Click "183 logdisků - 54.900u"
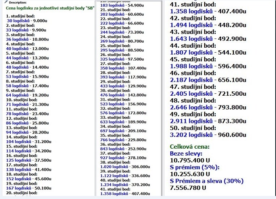 tap(122, 5)
